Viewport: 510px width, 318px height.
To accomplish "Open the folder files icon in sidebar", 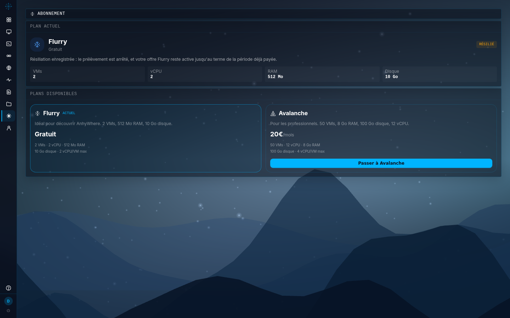I will pos(9,104).
